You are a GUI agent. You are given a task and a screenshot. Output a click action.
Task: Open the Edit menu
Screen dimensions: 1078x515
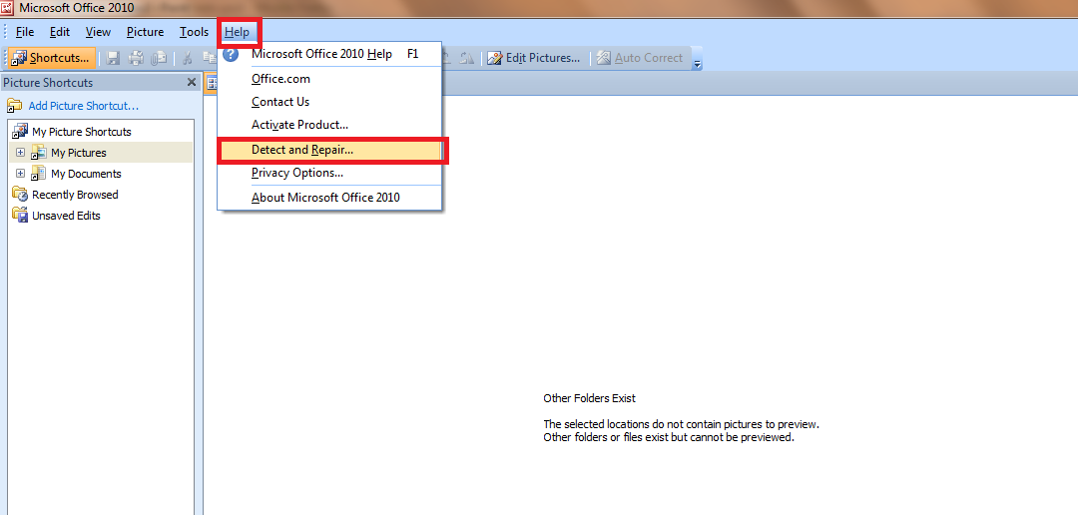(60, 32)
